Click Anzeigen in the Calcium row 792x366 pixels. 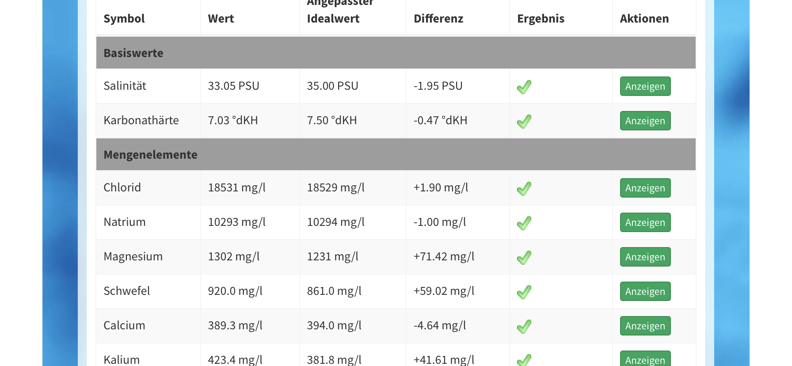pyautogui.click(x=645, y=326)
